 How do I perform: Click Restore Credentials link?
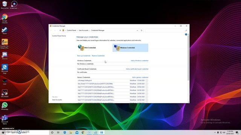click(98, 56)
